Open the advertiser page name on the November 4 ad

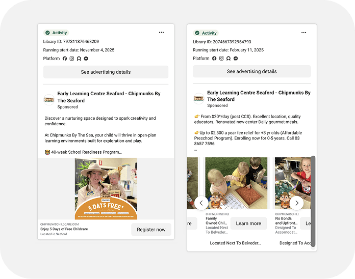109,97
